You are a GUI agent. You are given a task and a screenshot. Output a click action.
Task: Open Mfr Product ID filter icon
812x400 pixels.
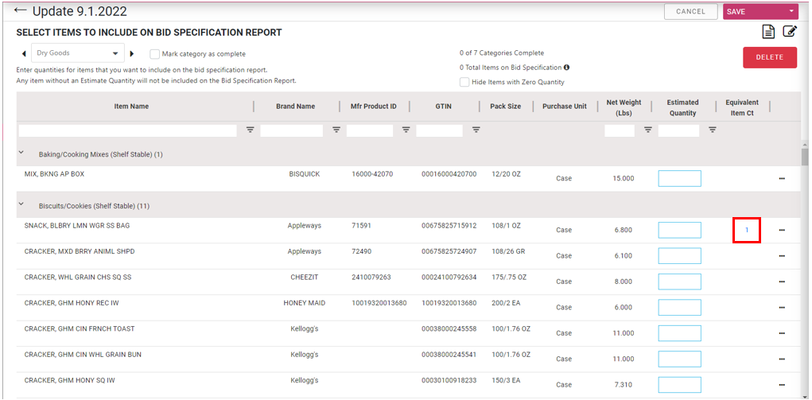[x=406, y=130]
